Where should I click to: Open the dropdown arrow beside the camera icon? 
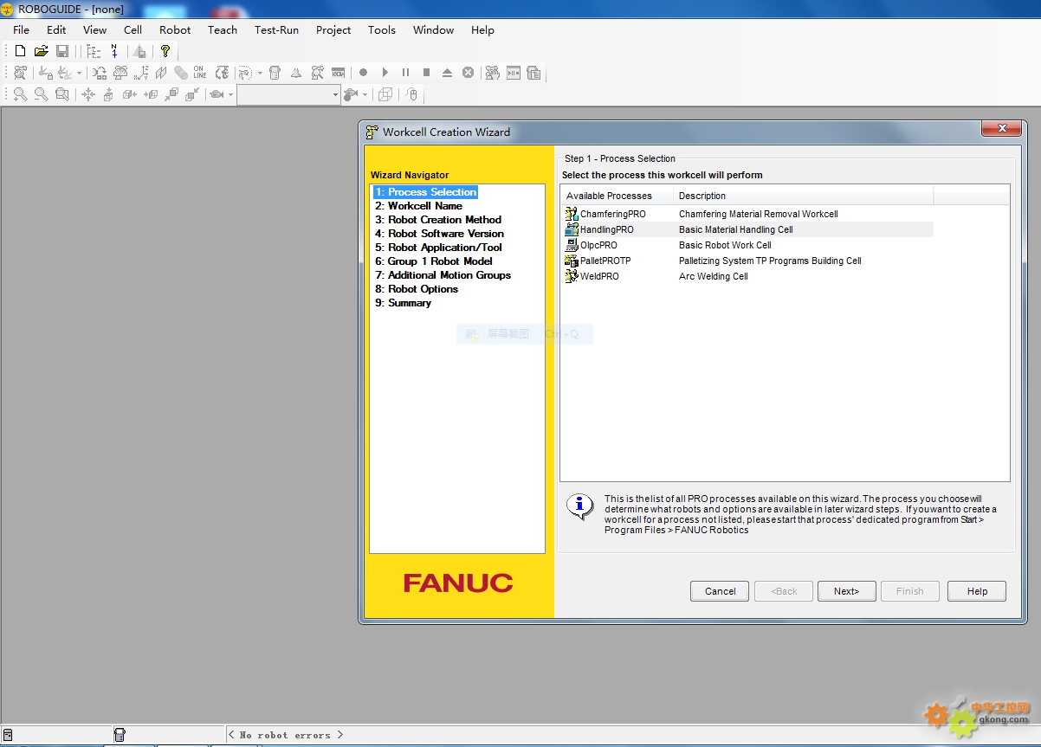click(x=231, y=94)
